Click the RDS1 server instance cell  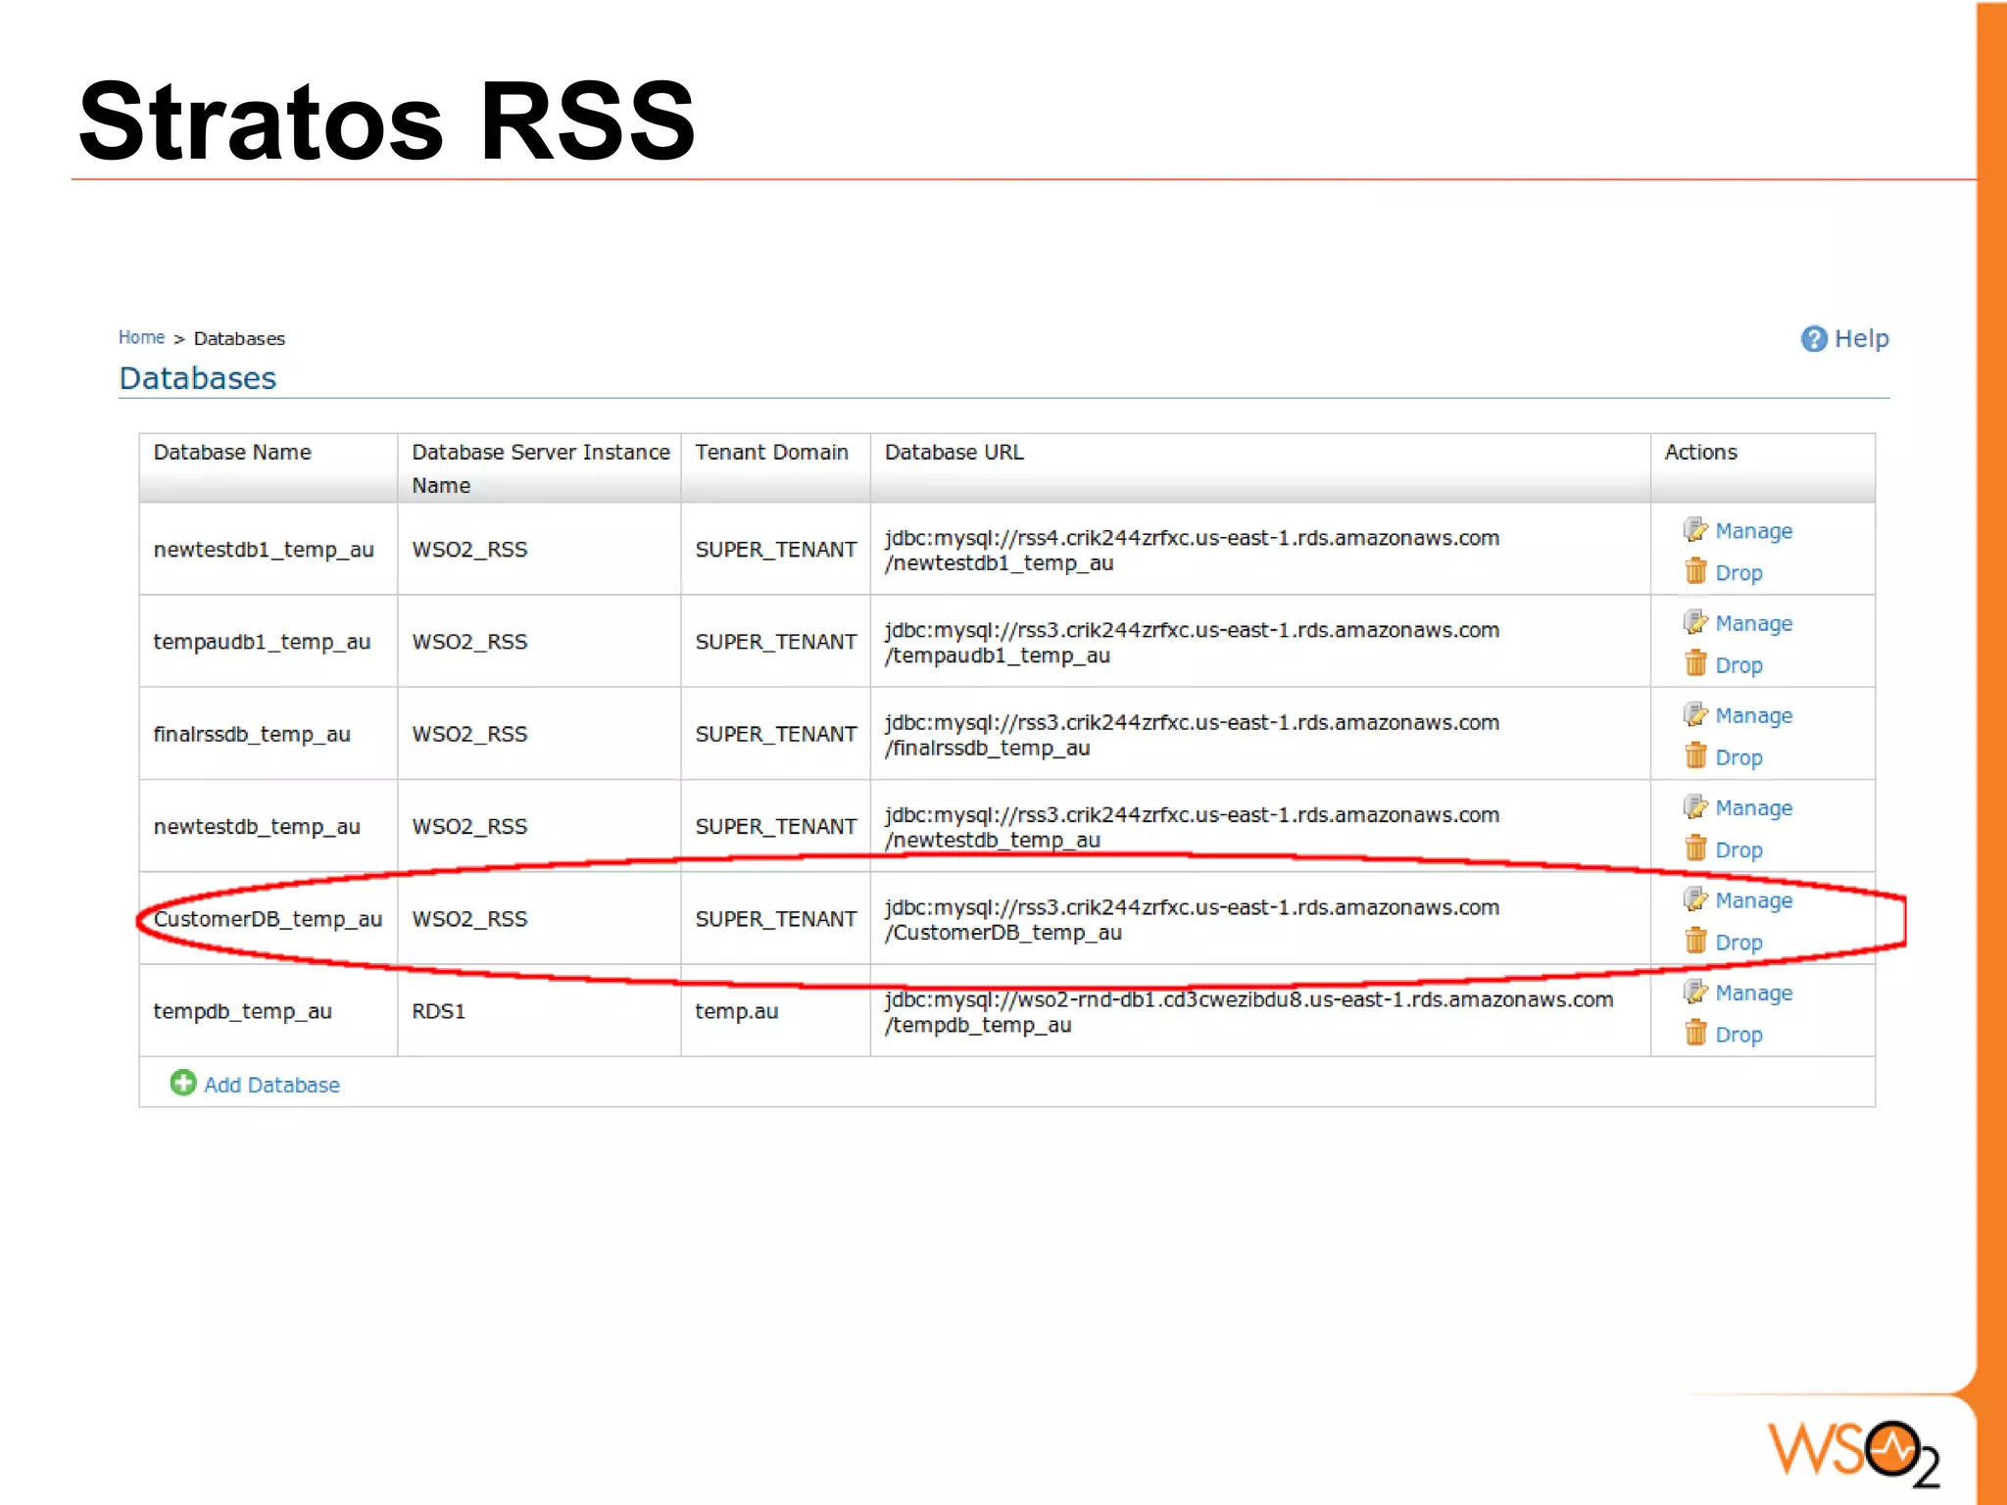(540, 1011)
